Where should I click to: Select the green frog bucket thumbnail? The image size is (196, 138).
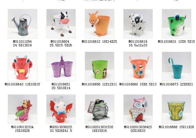pyautogui.click(x=177, y=24)
